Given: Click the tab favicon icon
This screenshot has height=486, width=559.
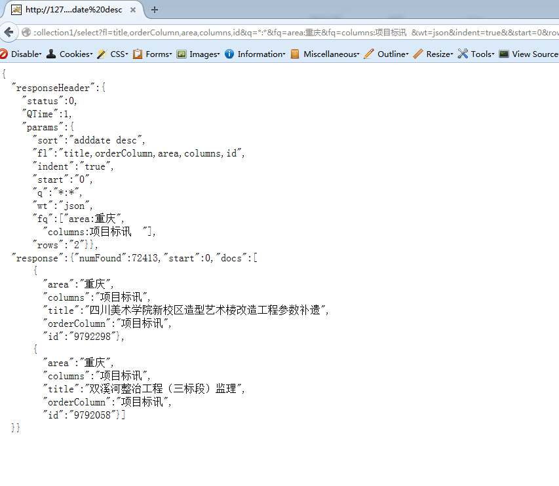Looking at the screenshot, I should [x=16, y=10].
